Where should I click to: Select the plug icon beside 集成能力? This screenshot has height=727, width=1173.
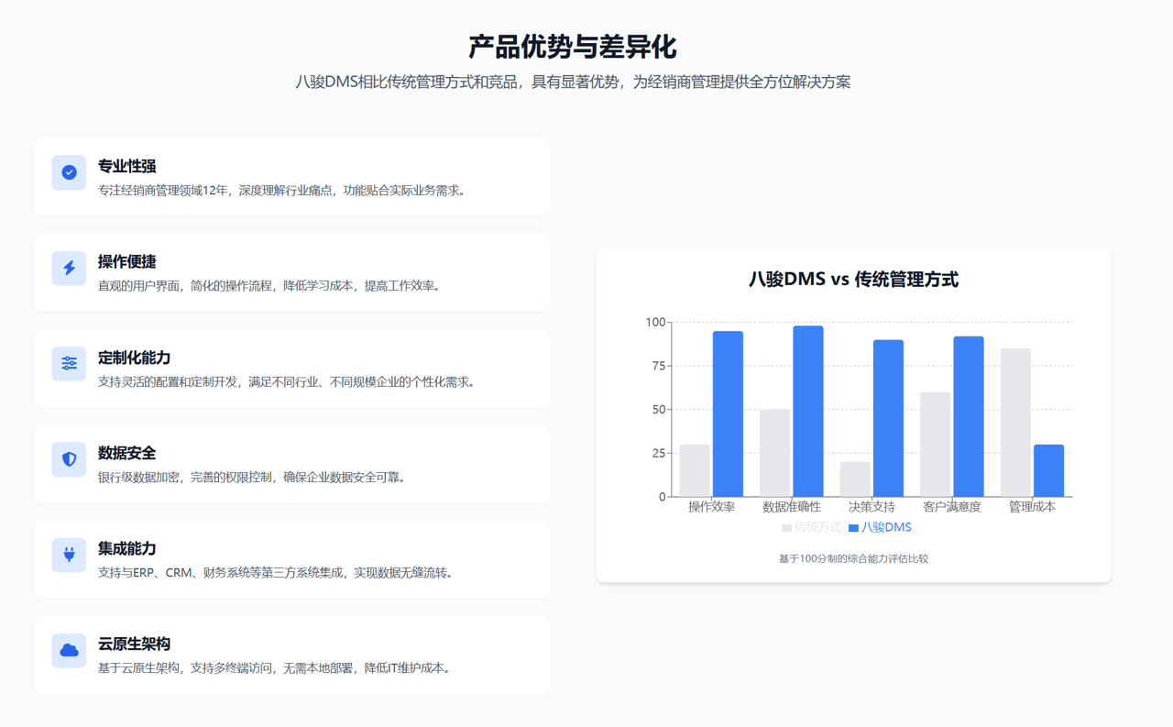69,555
